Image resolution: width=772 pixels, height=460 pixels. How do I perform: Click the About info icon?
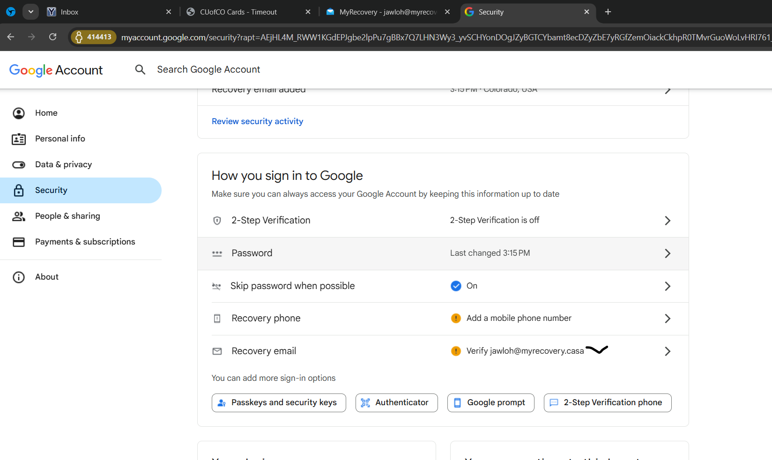19,277
